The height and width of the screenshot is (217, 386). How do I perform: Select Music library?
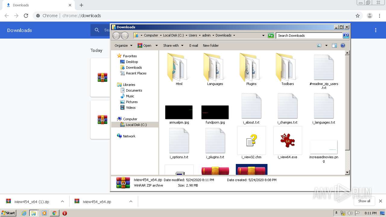click(x=127, y=96)
